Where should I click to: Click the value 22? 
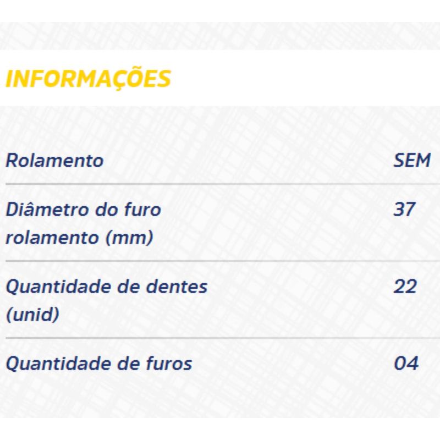click(405, 287)
